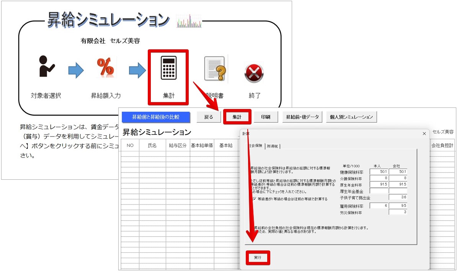This screenshot has height=273, width=459.
Task: Click 有限会社 セルズ美容 company name
Action: (110, 41)
